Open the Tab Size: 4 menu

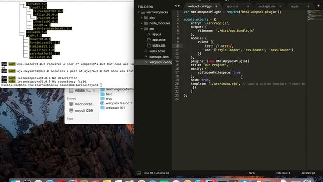283,173
